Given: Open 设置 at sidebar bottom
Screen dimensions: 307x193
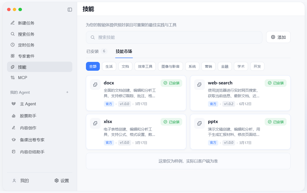Looking at the screenshot, I should point(62,181).
